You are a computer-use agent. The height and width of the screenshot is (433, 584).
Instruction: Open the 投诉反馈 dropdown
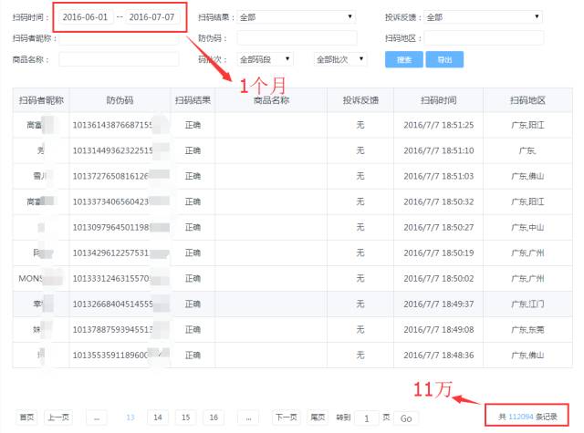(x=483, y=17)
